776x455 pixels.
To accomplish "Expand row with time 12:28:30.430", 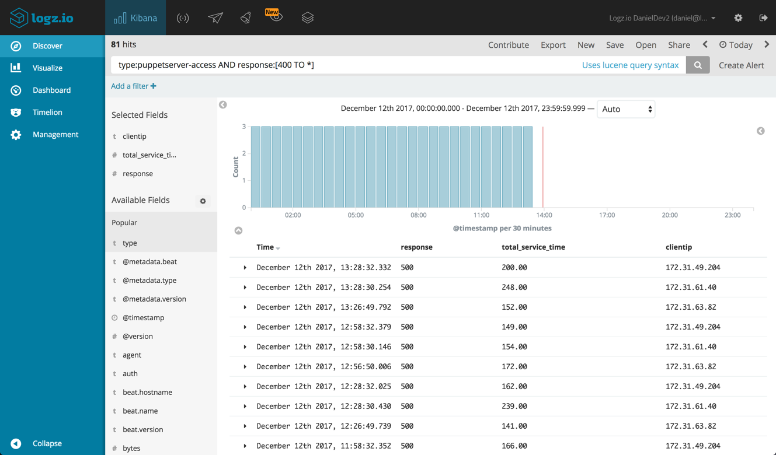I will pos(245,407).
